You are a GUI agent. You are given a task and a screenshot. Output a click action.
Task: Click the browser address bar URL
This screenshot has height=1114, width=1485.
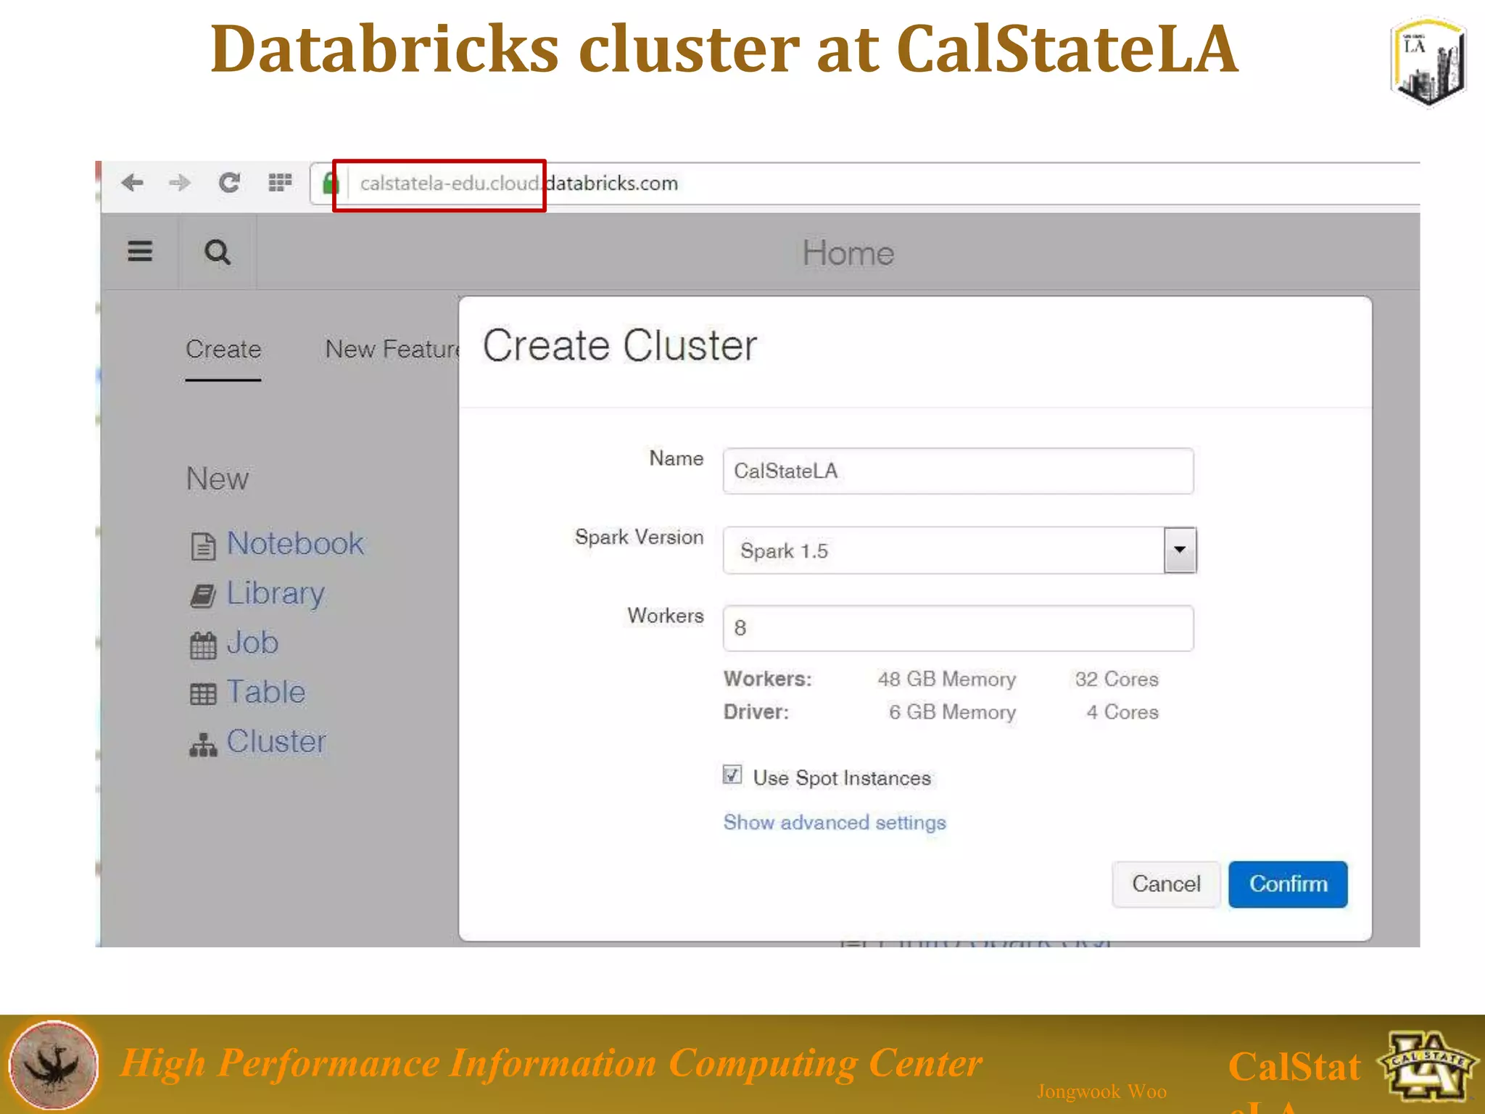[x=519, y=183]
